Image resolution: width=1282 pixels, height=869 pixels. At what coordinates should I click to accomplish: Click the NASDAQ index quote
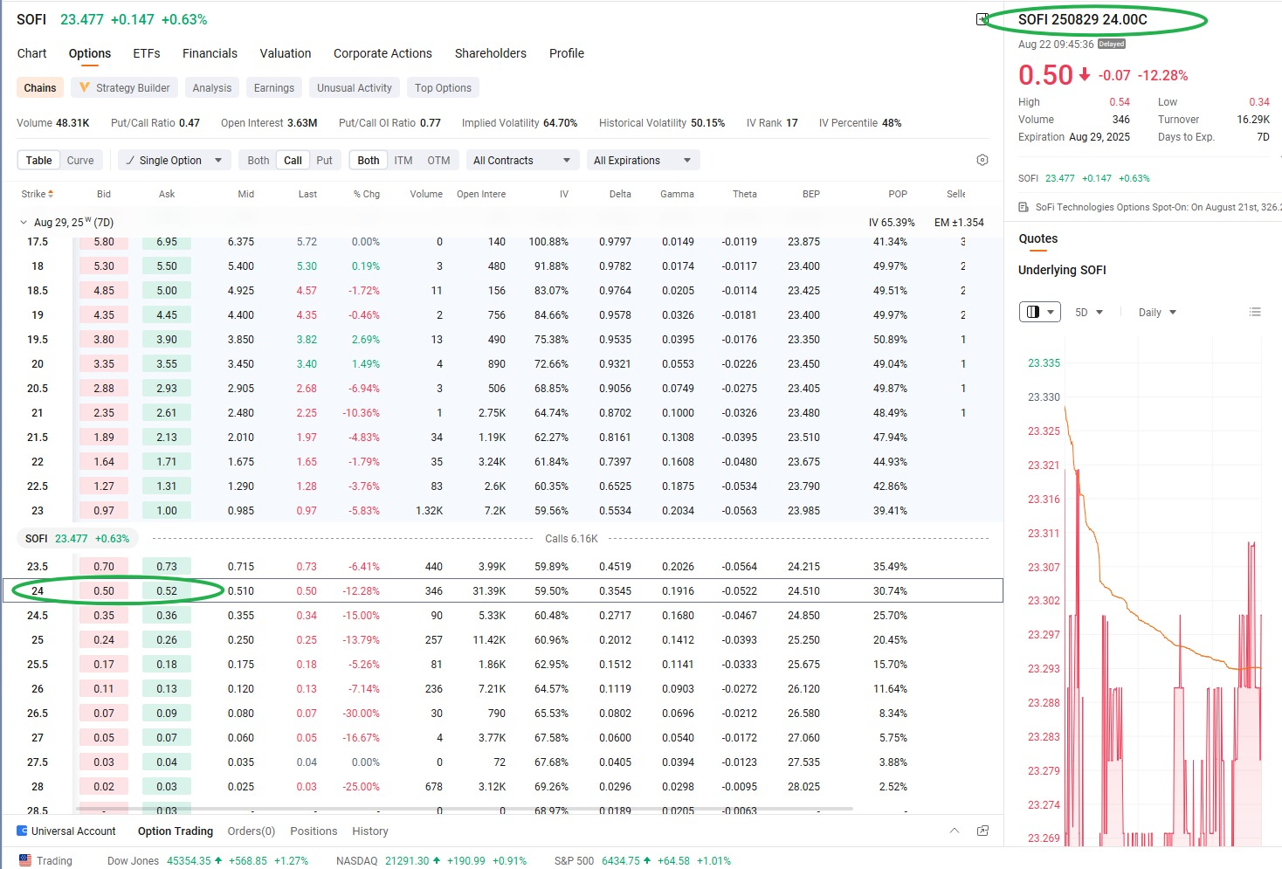tap(431, 860)
